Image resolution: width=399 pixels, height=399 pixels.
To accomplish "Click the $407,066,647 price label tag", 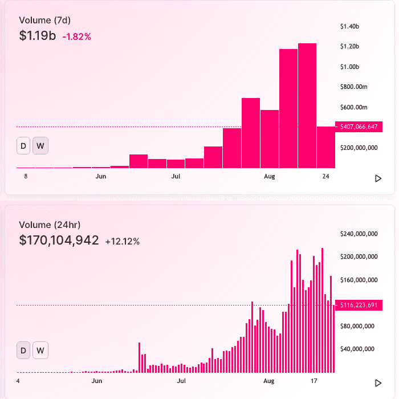I will click(x=359, y=127).
